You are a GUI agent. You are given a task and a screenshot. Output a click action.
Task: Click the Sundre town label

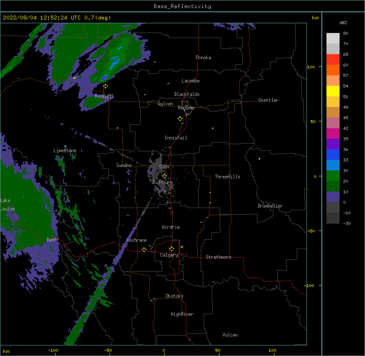click(x=124, y=165)
